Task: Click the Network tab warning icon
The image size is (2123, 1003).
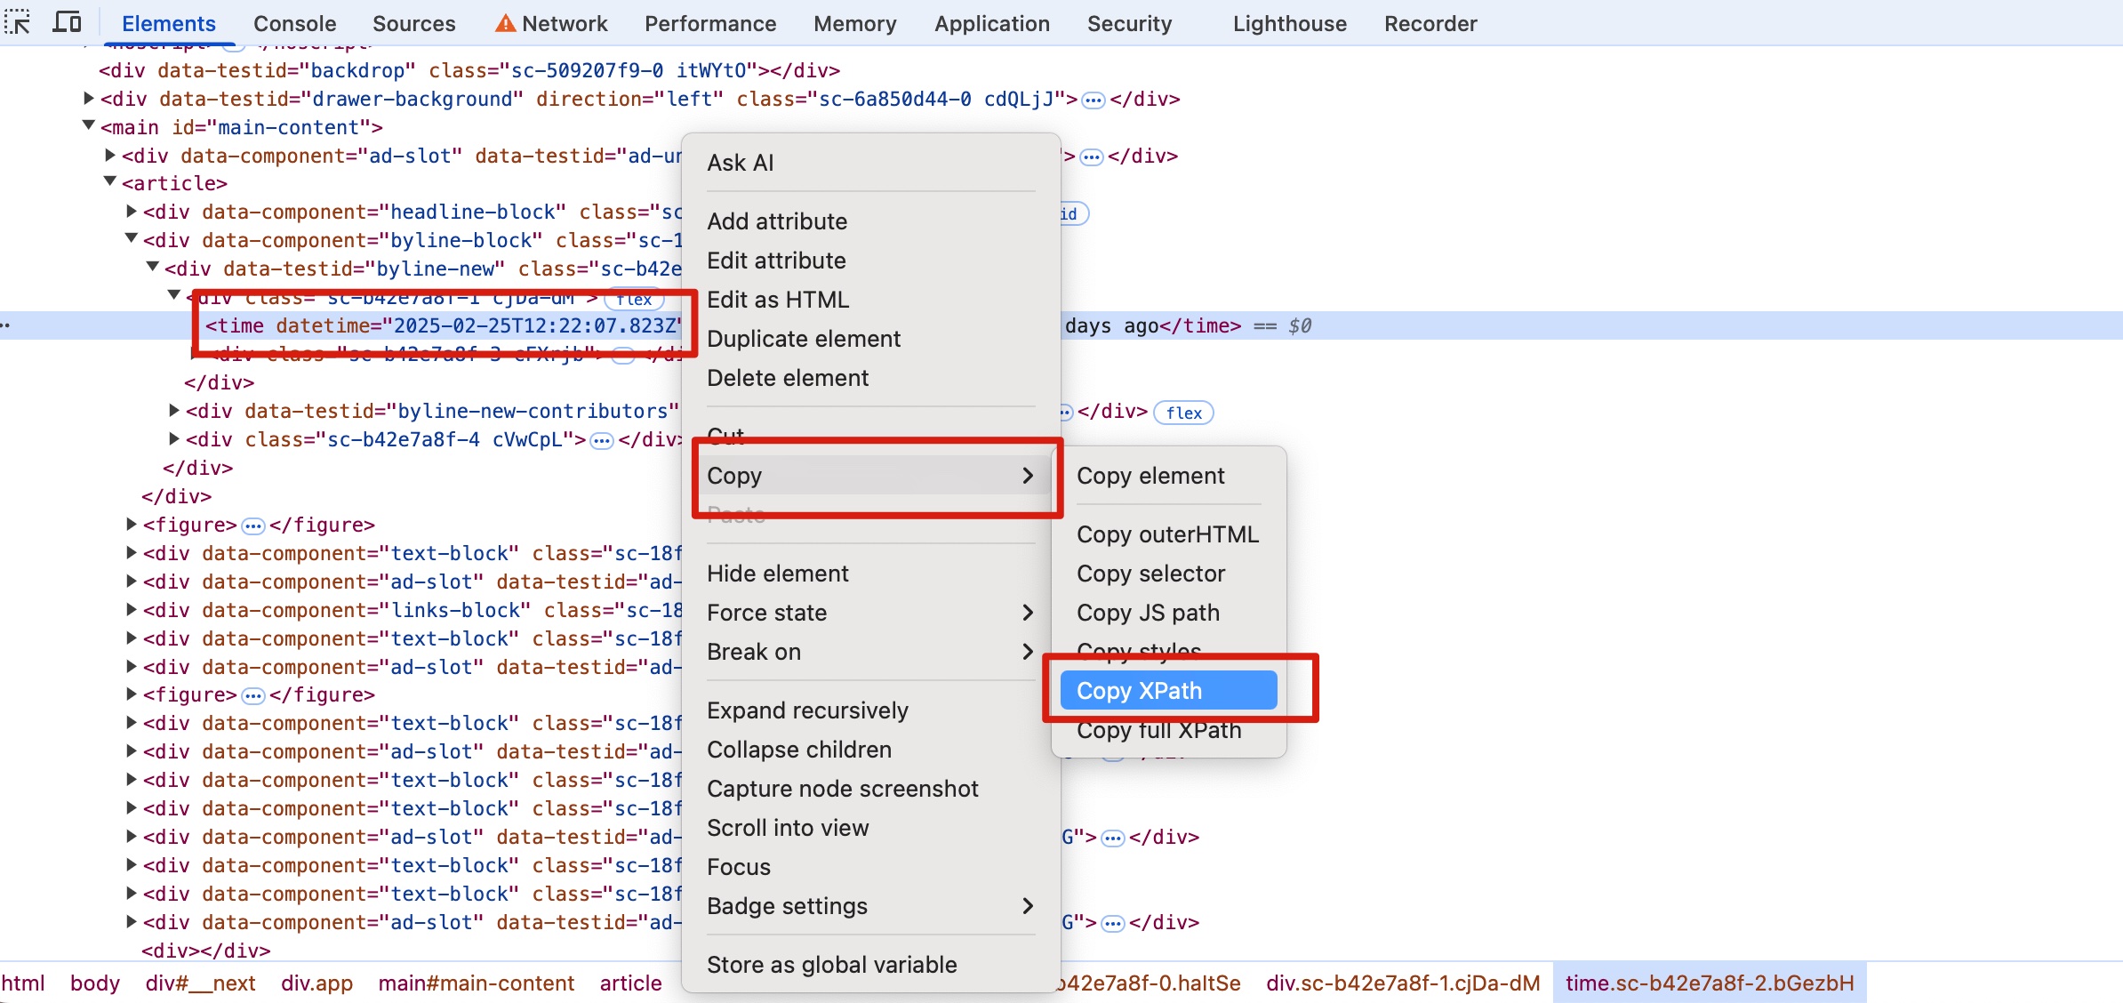Action: click(505, 24)
